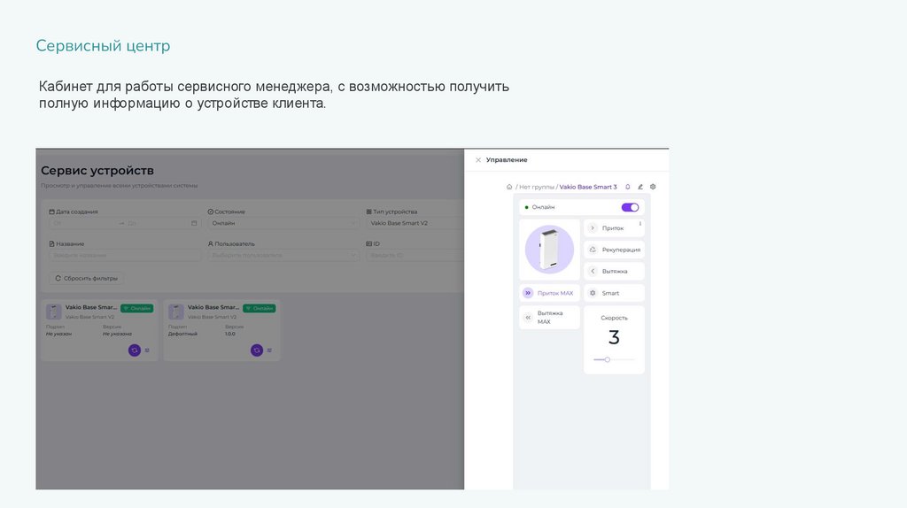Image resolution: width=907 pixels, height=508 pixels.
Task: Click the Сервис устройств heading
Action: pyautogui.click(x=97, y=171)
